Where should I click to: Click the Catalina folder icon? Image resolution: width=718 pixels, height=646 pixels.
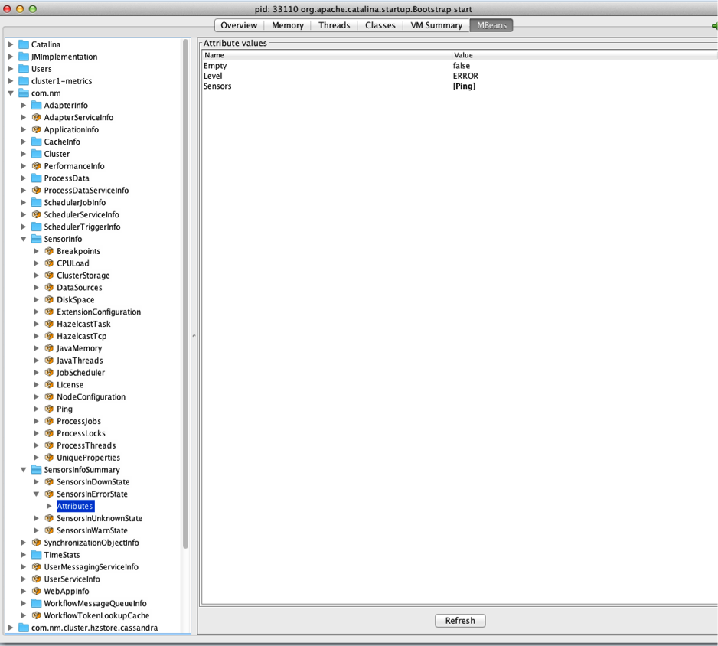point(23,44)
